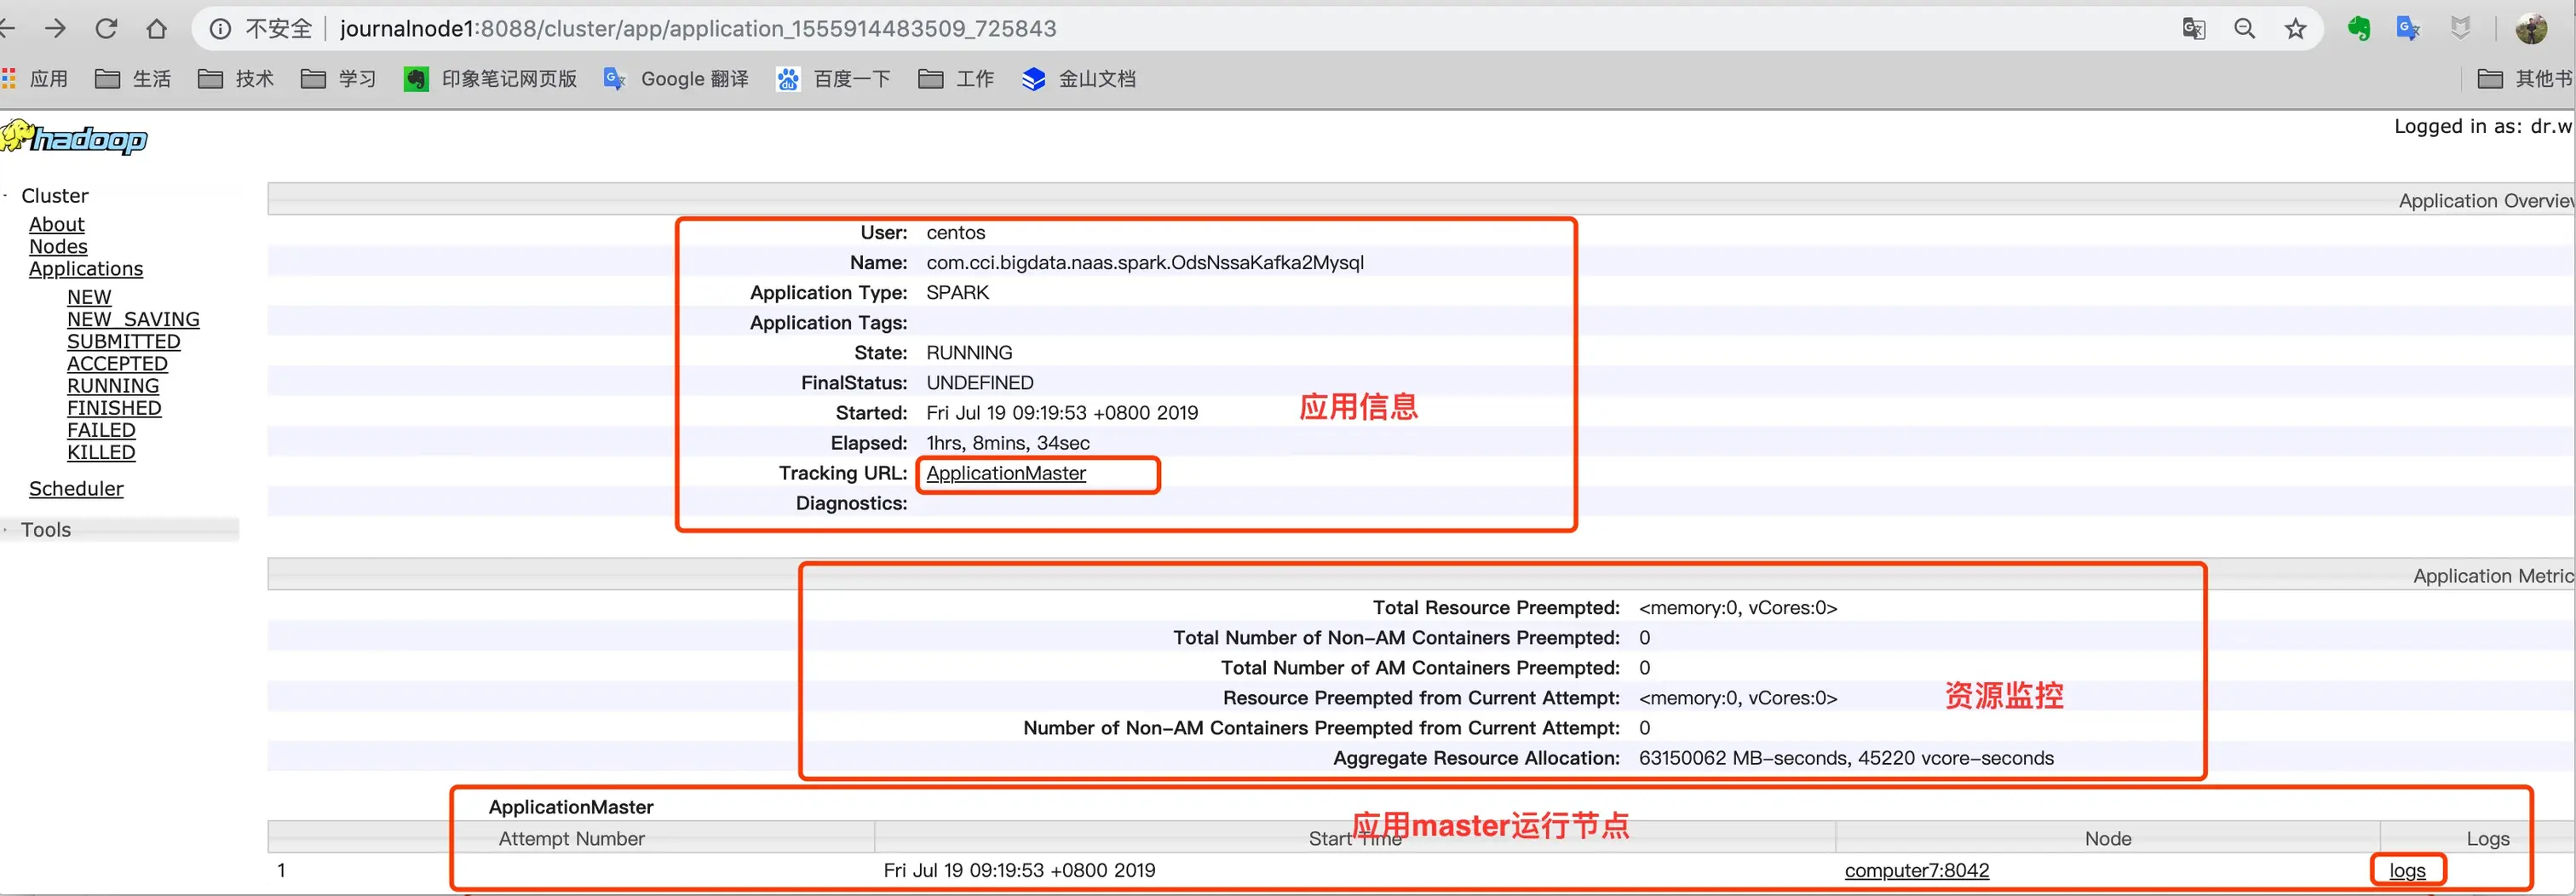Click the application name com.cci.bigdata.naas.spark.OdsNssaKafka2Mysql
The image size is (2576, 896).
click(1145, 262)
